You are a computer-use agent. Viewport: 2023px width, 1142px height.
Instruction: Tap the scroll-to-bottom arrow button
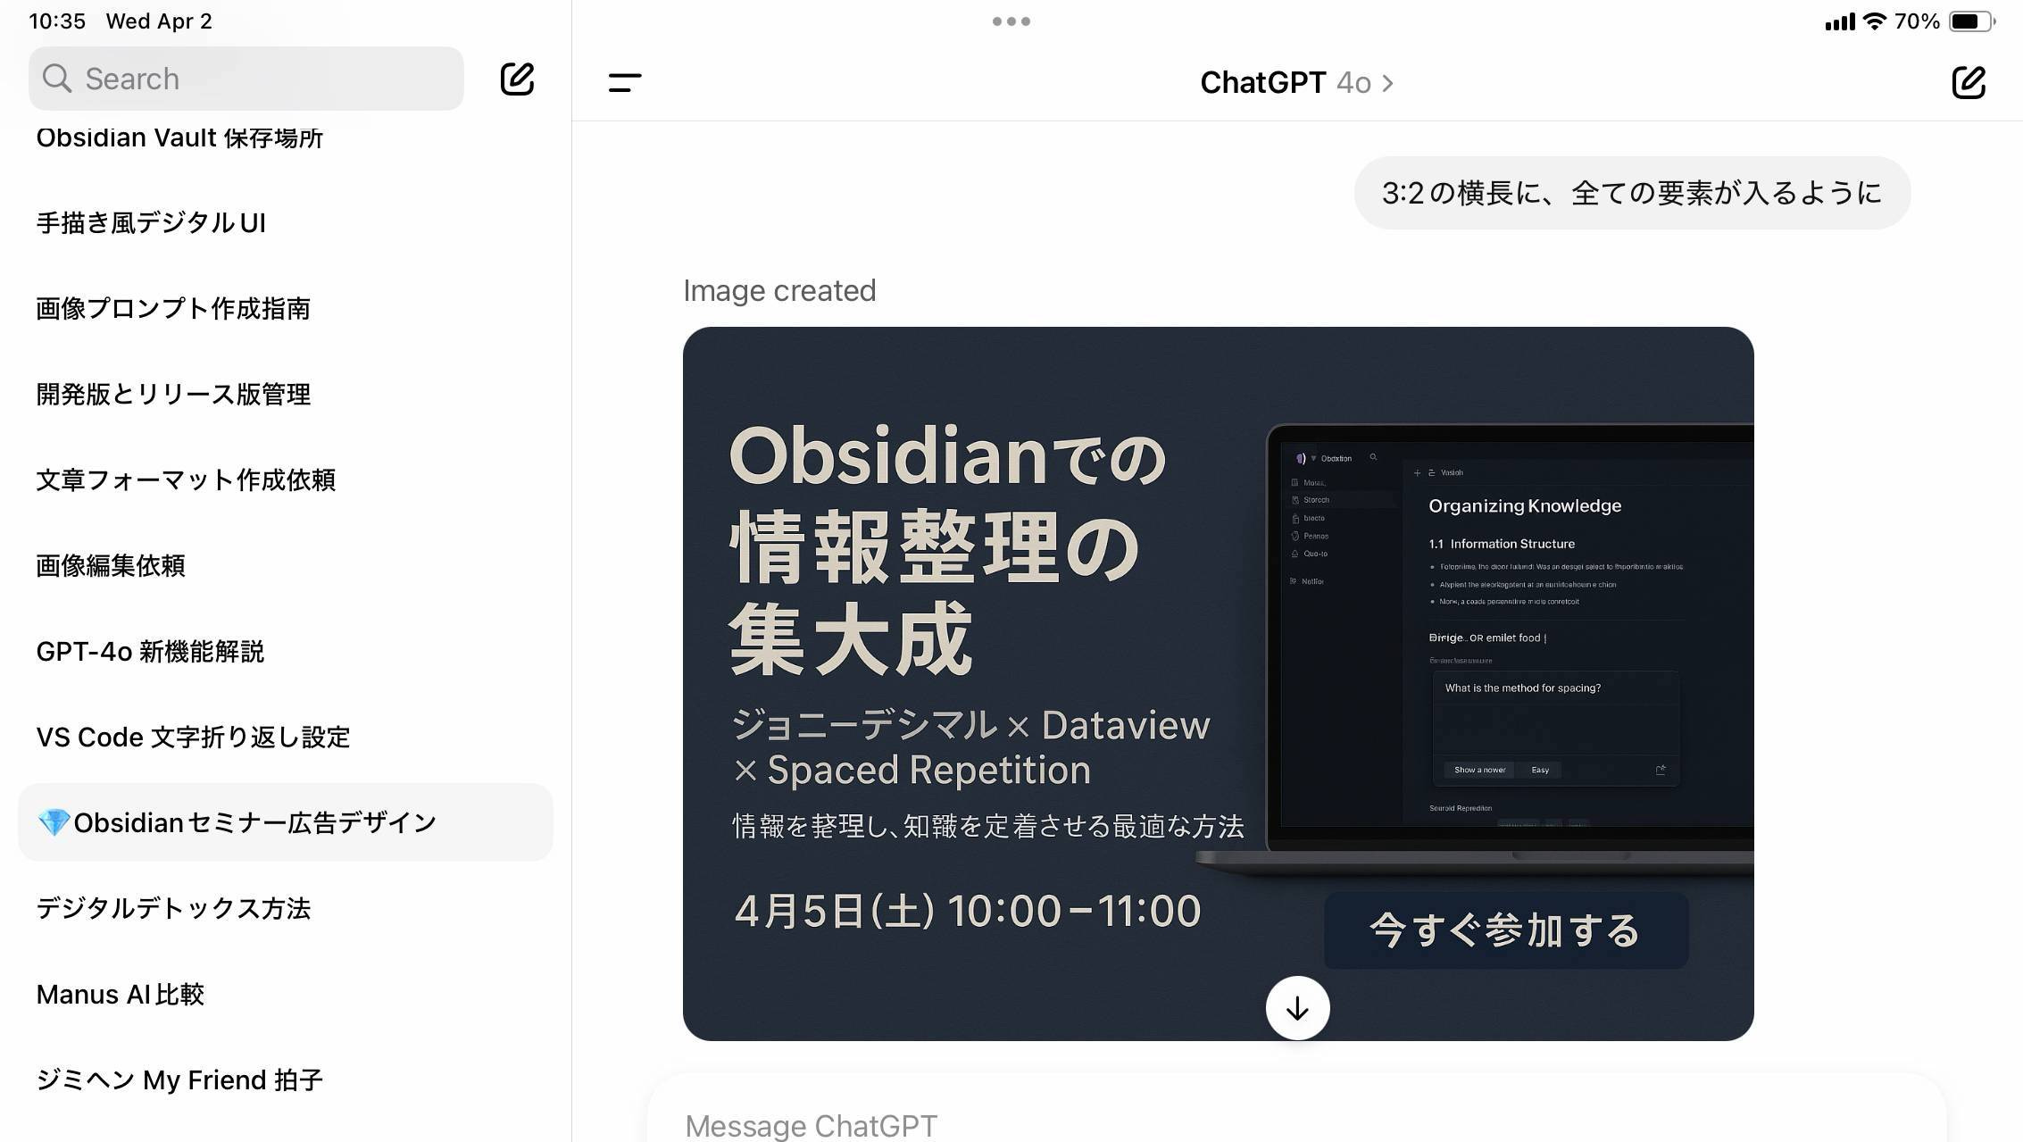coord(1297,1008)
